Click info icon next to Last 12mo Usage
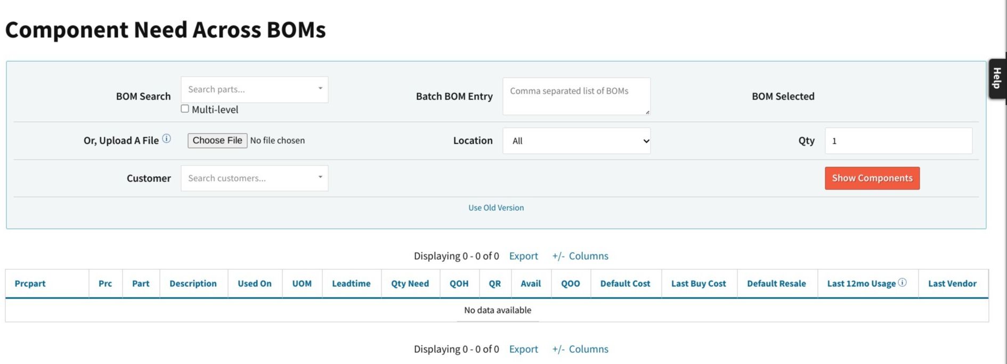The image size is (1007, 364). [x=902, y=283]
